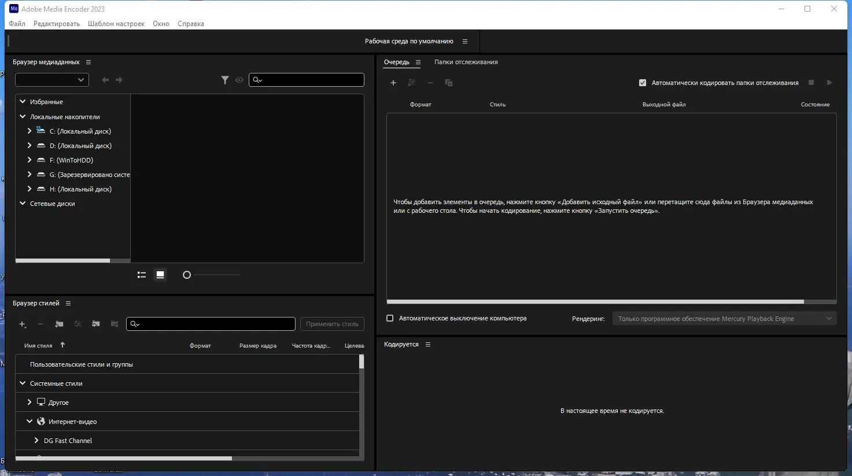Switch to the Папки отслеживания tab
Screen dimensions: 852x476
[x=466, y=62]
